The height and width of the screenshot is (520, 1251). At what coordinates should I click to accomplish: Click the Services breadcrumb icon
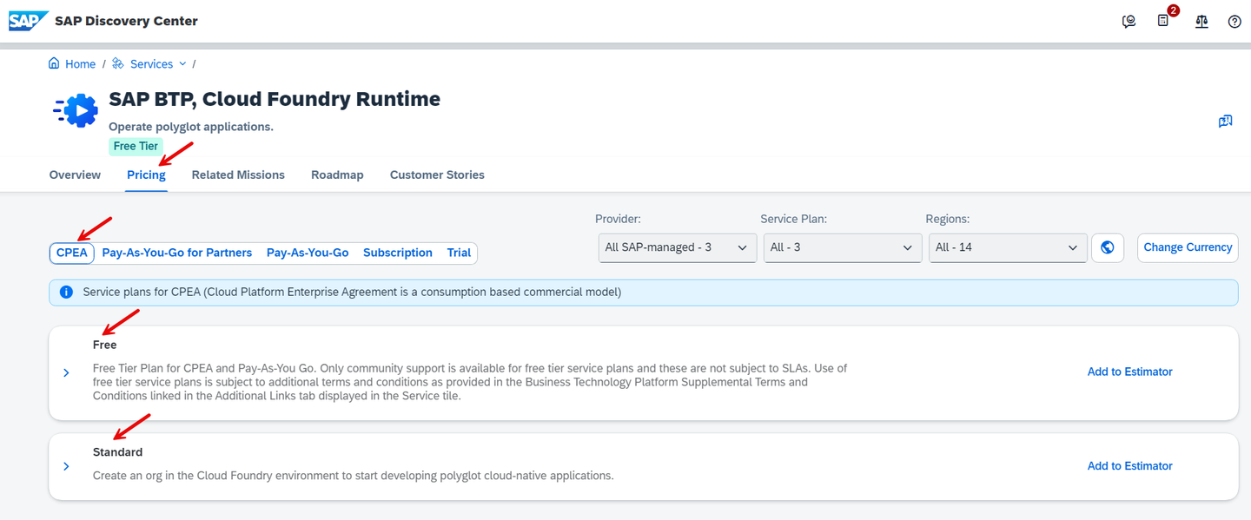tap(119, 63)
